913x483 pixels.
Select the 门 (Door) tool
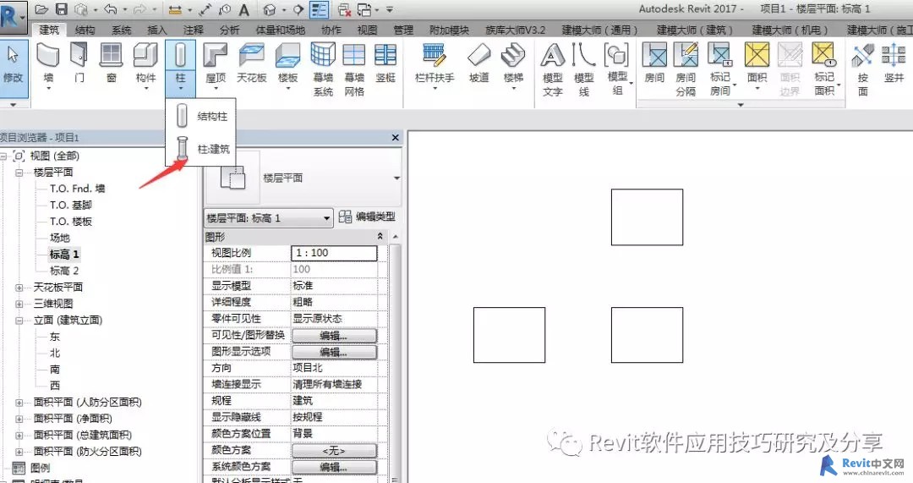tap(79, 63)
